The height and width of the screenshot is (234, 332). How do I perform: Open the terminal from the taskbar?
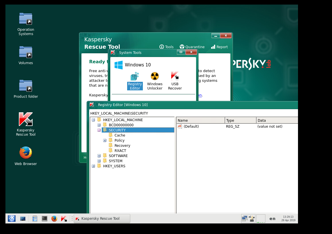click(45, 219)
